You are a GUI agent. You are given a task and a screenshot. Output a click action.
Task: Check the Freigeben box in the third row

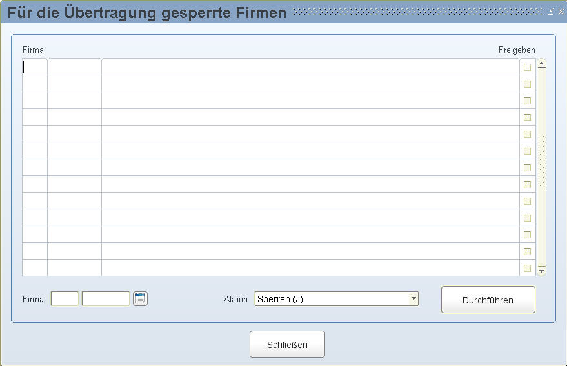click(527, 101)
